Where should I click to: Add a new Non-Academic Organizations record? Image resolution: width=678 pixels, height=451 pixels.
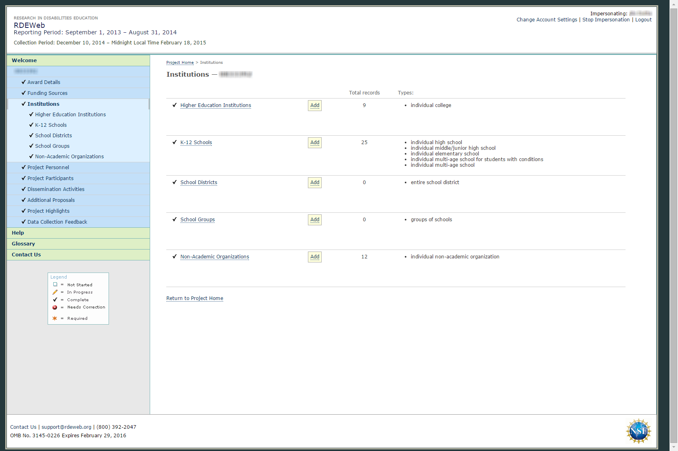pos(314,257)
